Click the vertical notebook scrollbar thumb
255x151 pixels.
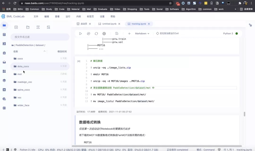click(244, 114)
